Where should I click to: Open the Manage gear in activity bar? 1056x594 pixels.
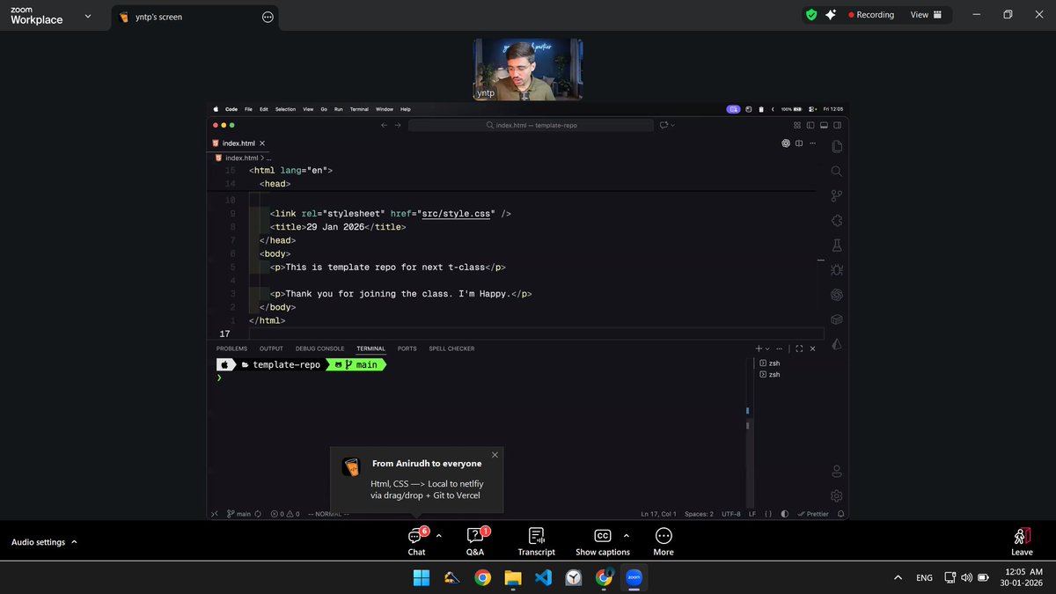(x=837, y=495)
